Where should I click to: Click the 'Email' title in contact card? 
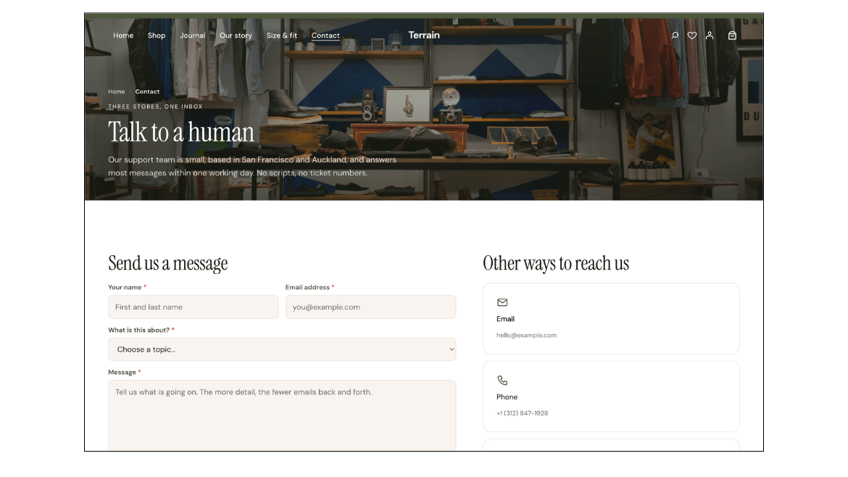506,319
